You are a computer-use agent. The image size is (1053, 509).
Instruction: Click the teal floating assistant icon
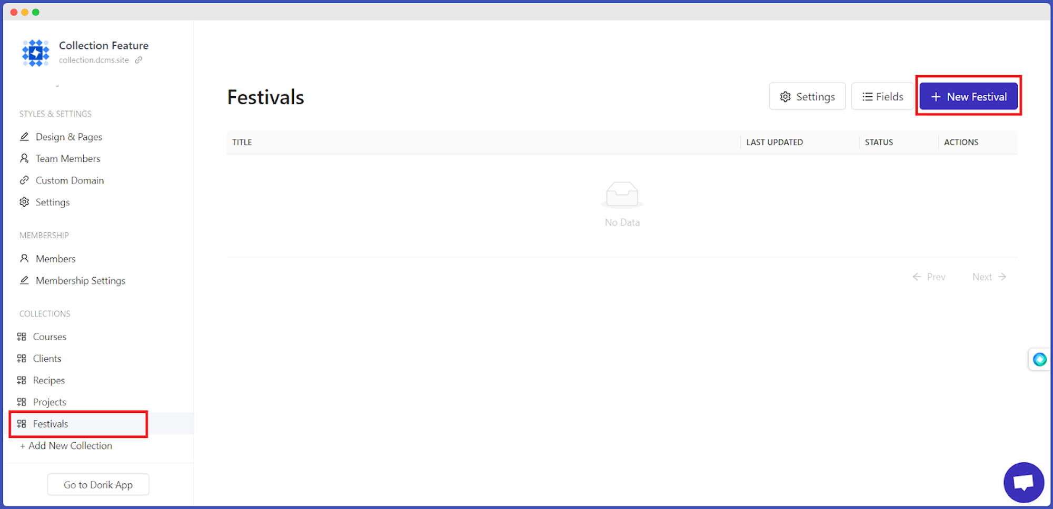(x=1039, y=360)
